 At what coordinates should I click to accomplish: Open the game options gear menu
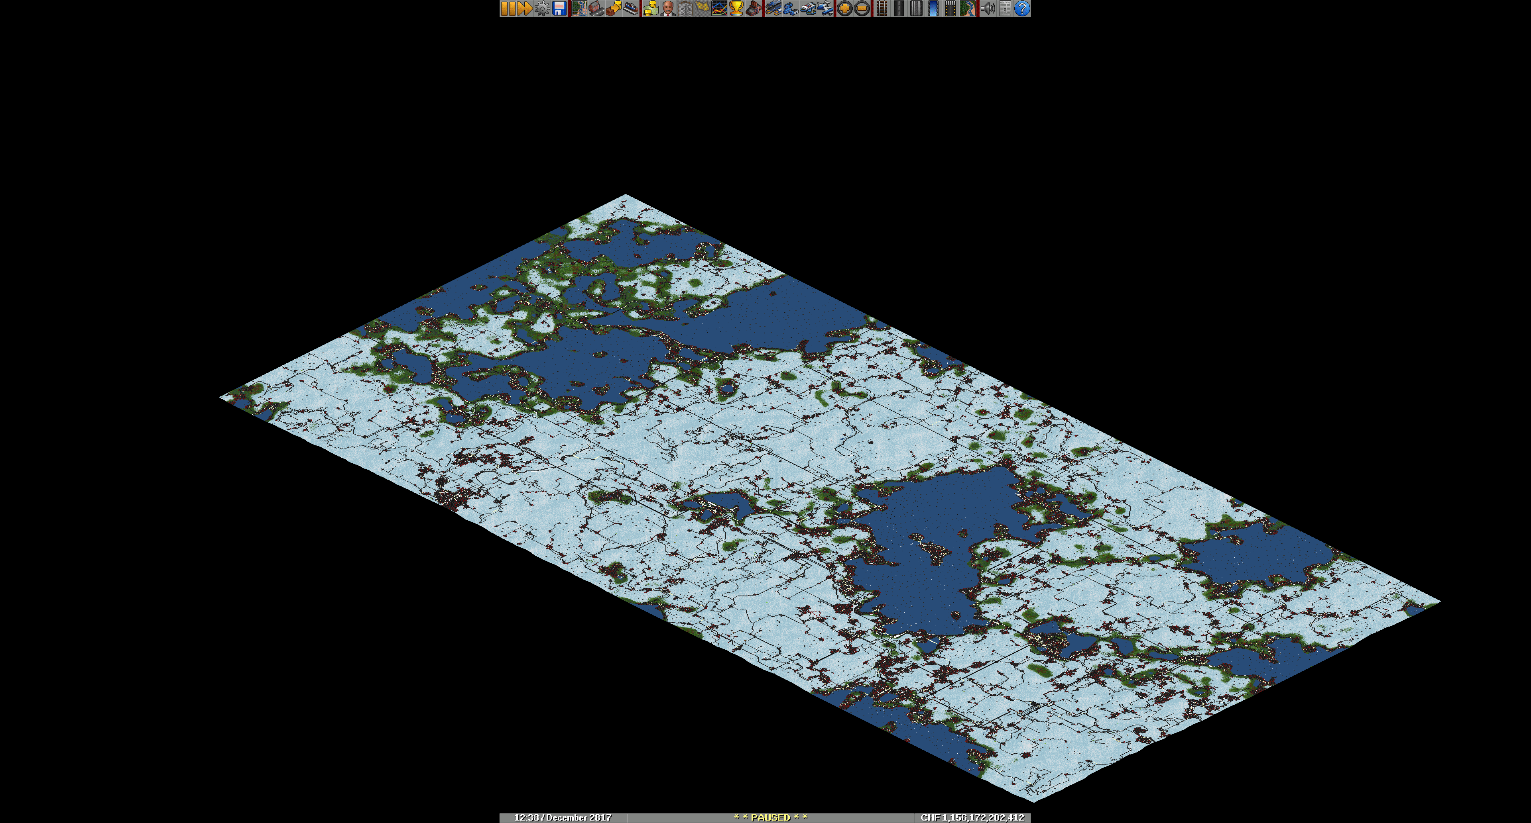541,8
